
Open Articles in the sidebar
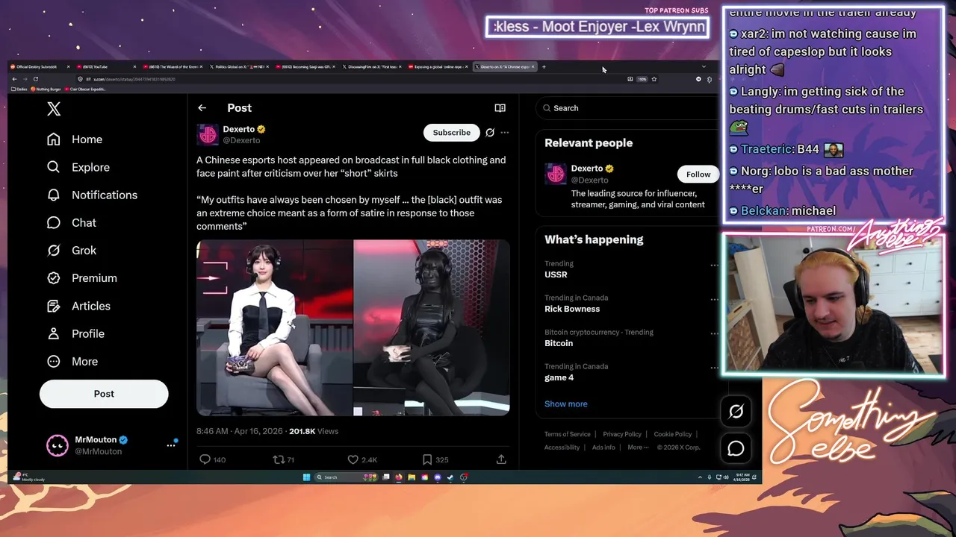78,306
